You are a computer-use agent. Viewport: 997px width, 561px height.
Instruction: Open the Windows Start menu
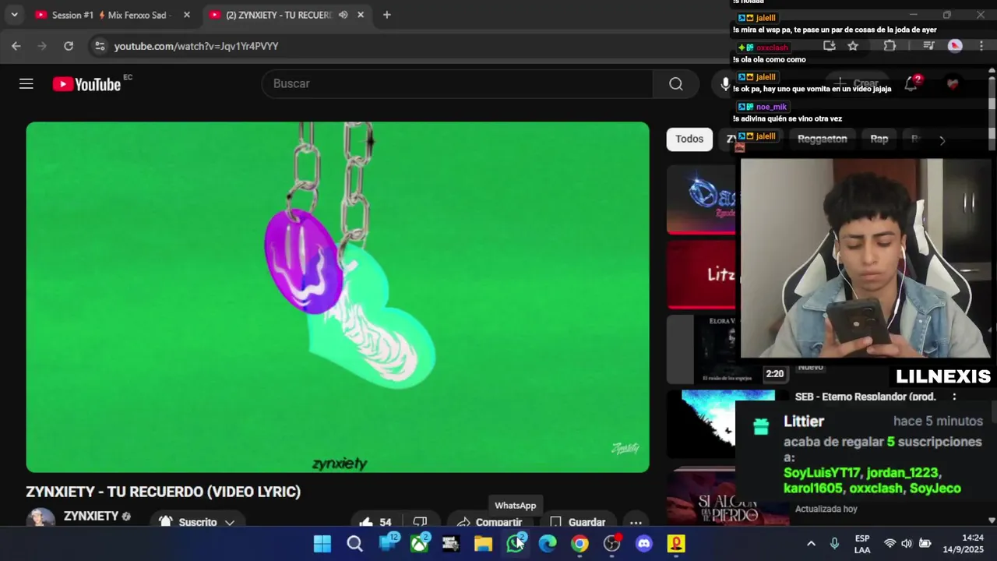[x=322, y=543]
